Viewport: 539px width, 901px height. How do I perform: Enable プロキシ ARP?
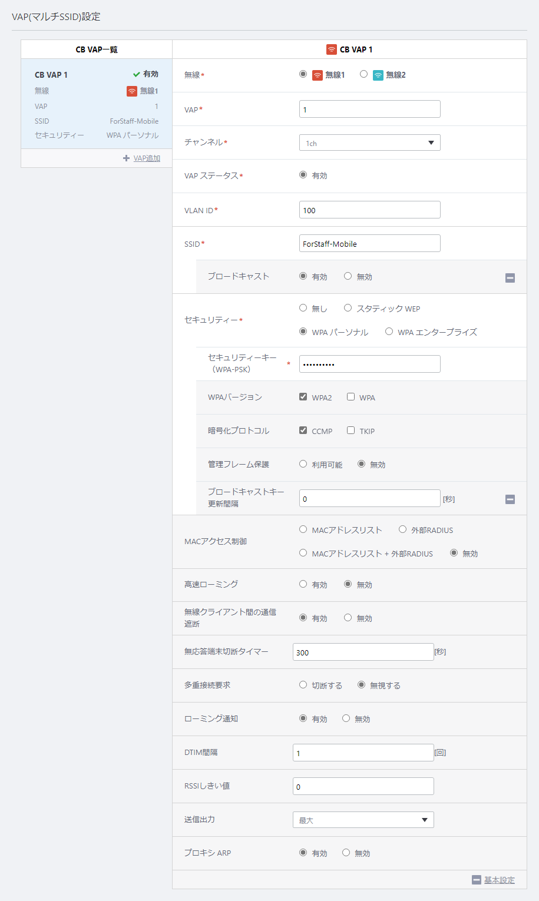303,853
